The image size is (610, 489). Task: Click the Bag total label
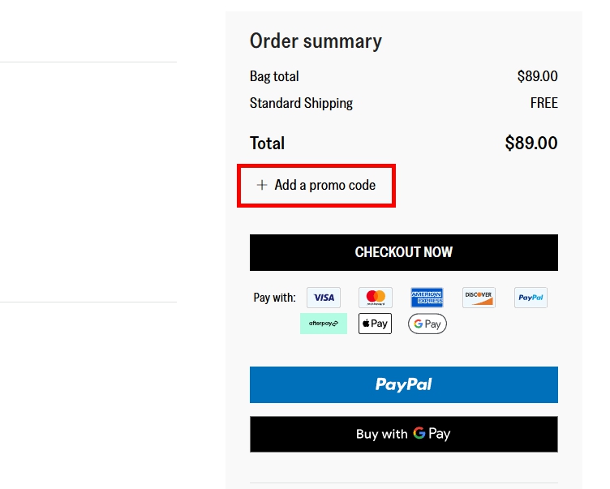click(274, 76)
